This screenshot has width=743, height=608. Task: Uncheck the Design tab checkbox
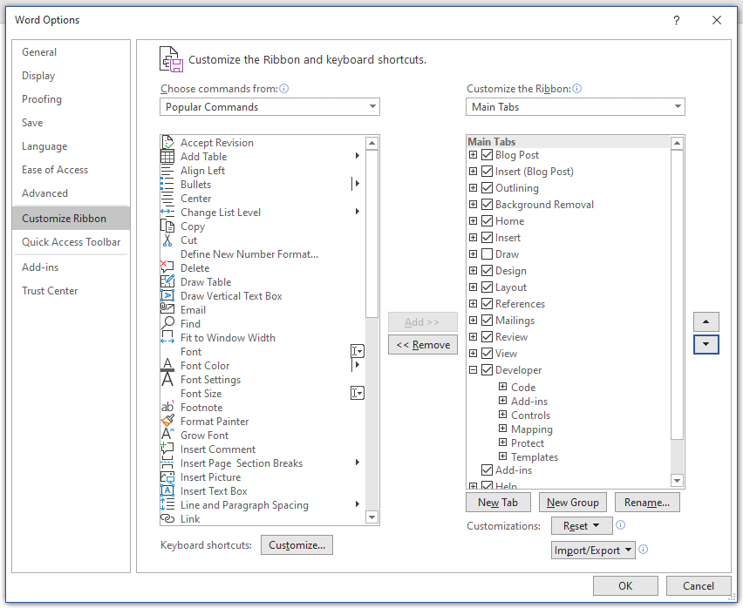coord(487,271)
